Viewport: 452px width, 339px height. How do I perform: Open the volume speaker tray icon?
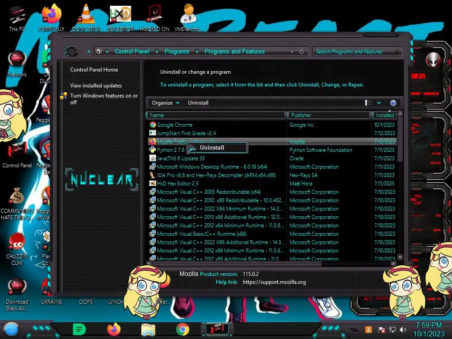click(x=403, y=329)
